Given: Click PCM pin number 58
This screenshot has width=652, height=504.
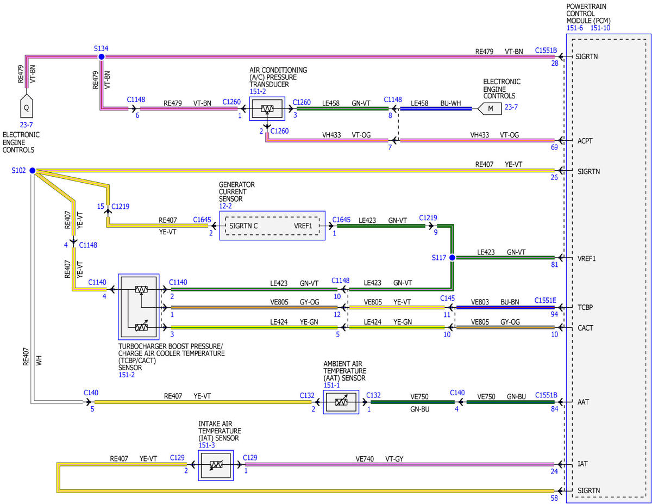Looking at the screenshot, I should click(x=554, y=497).
